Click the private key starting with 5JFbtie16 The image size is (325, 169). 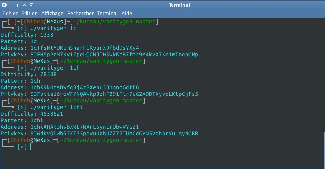pos(114,94)
